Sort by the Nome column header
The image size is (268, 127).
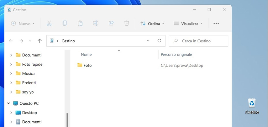tap(86, 55)
